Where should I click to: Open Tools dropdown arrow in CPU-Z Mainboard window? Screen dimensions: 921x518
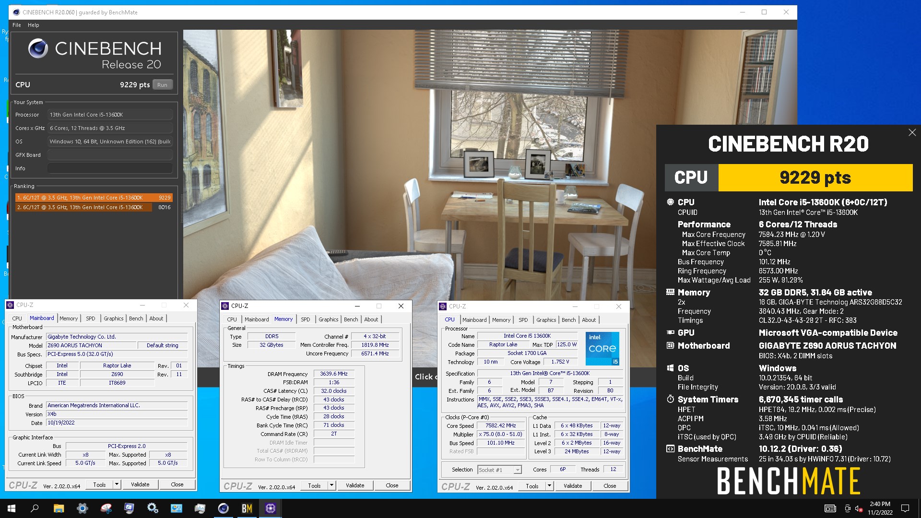(117, 484)
